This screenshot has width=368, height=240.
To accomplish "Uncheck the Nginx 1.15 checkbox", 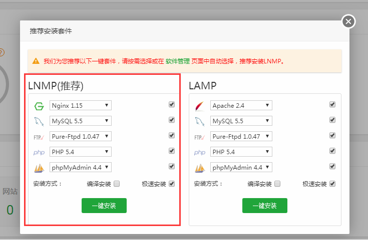I will coord(172,105).
